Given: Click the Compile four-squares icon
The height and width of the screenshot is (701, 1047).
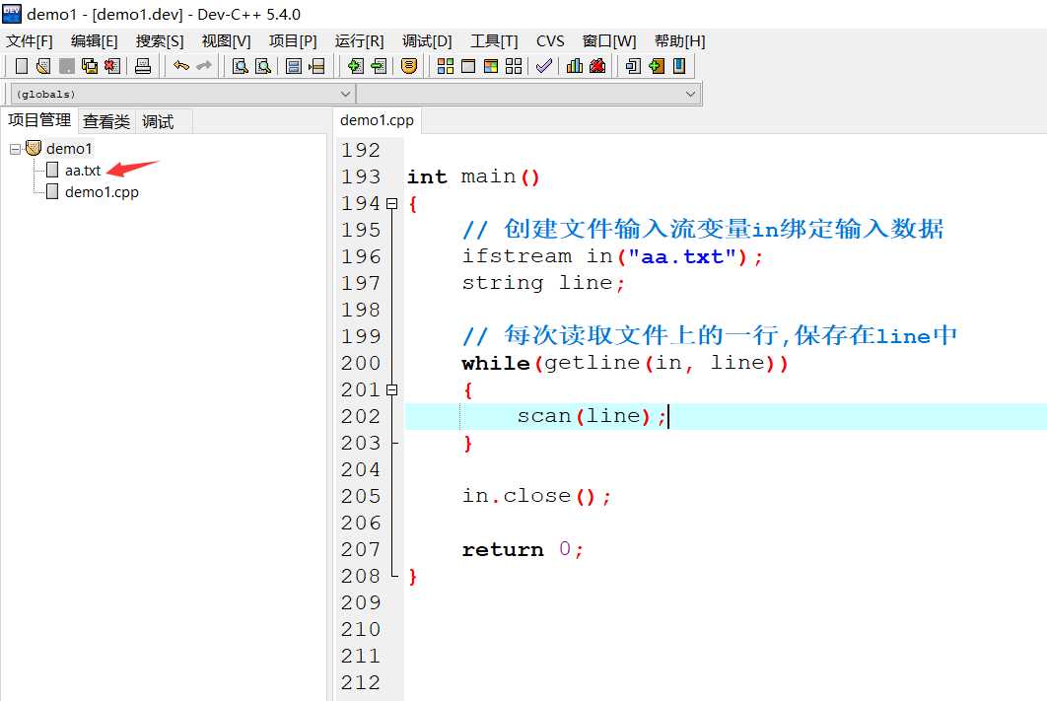Looking at the screenshot, I should (x=446, y=66).
